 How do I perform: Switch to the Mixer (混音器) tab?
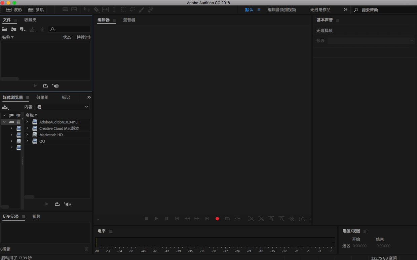pos(129,20)
